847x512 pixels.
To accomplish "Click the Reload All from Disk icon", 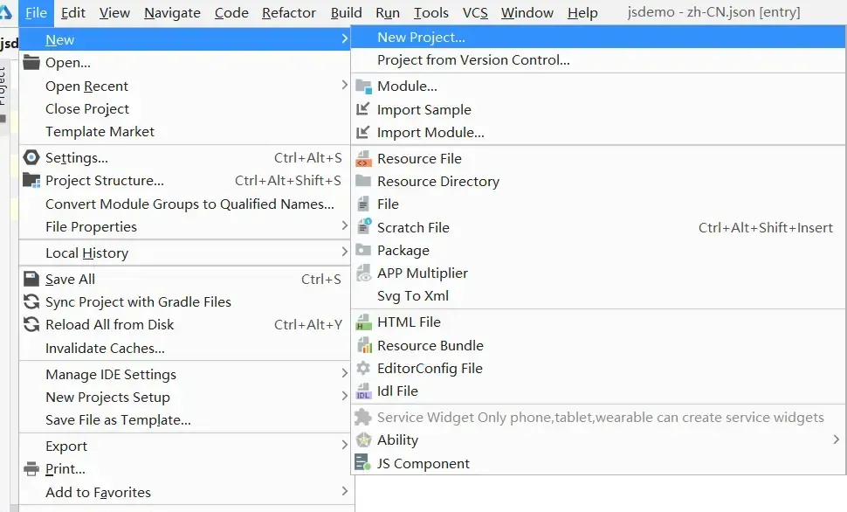I will (x=31, y=324).
